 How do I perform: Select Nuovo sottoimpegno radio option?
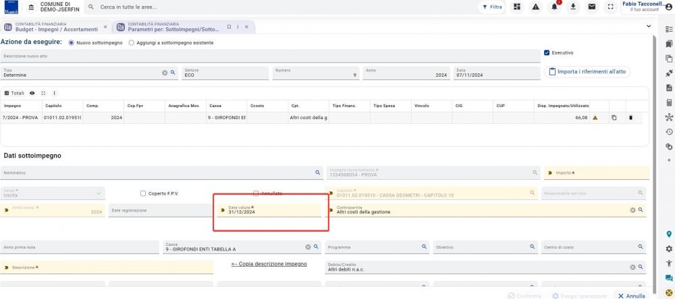click(x=72, y=43)
